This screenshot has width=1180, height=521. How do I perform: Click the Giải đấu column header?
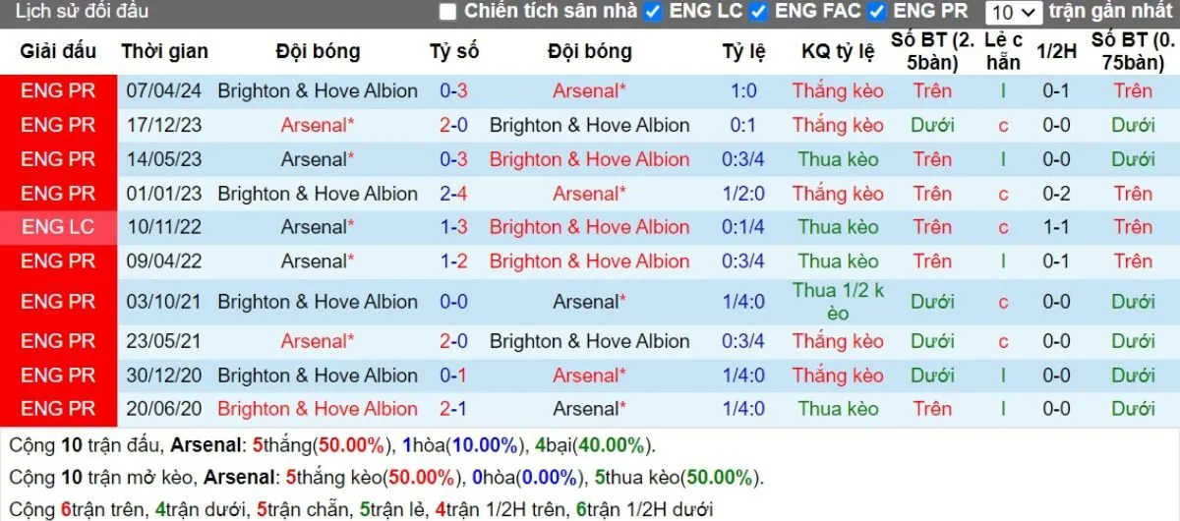pyautogui.click(x=58, y=51)
